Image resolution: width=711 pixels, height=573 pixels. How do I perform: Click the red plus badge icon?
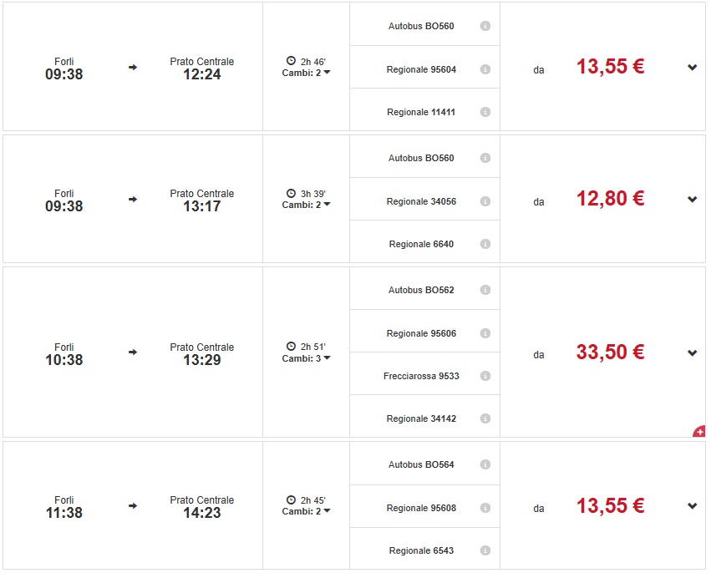(x=699, y=432)
